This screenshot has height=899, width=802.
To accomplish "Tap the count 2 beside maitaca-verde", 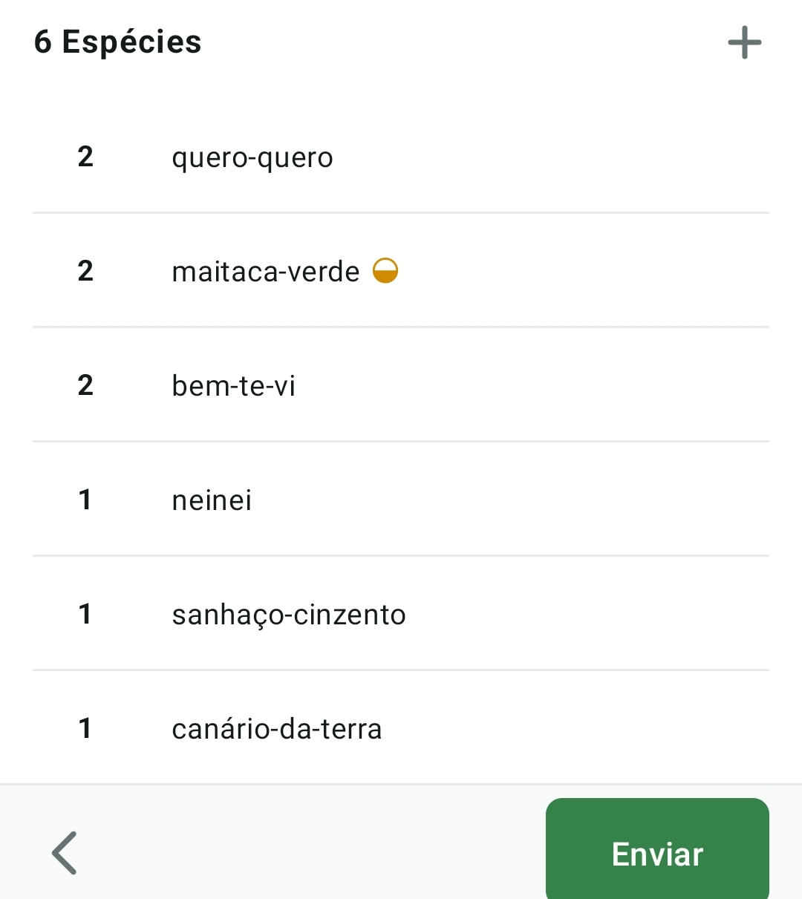I will pos(85,271).
